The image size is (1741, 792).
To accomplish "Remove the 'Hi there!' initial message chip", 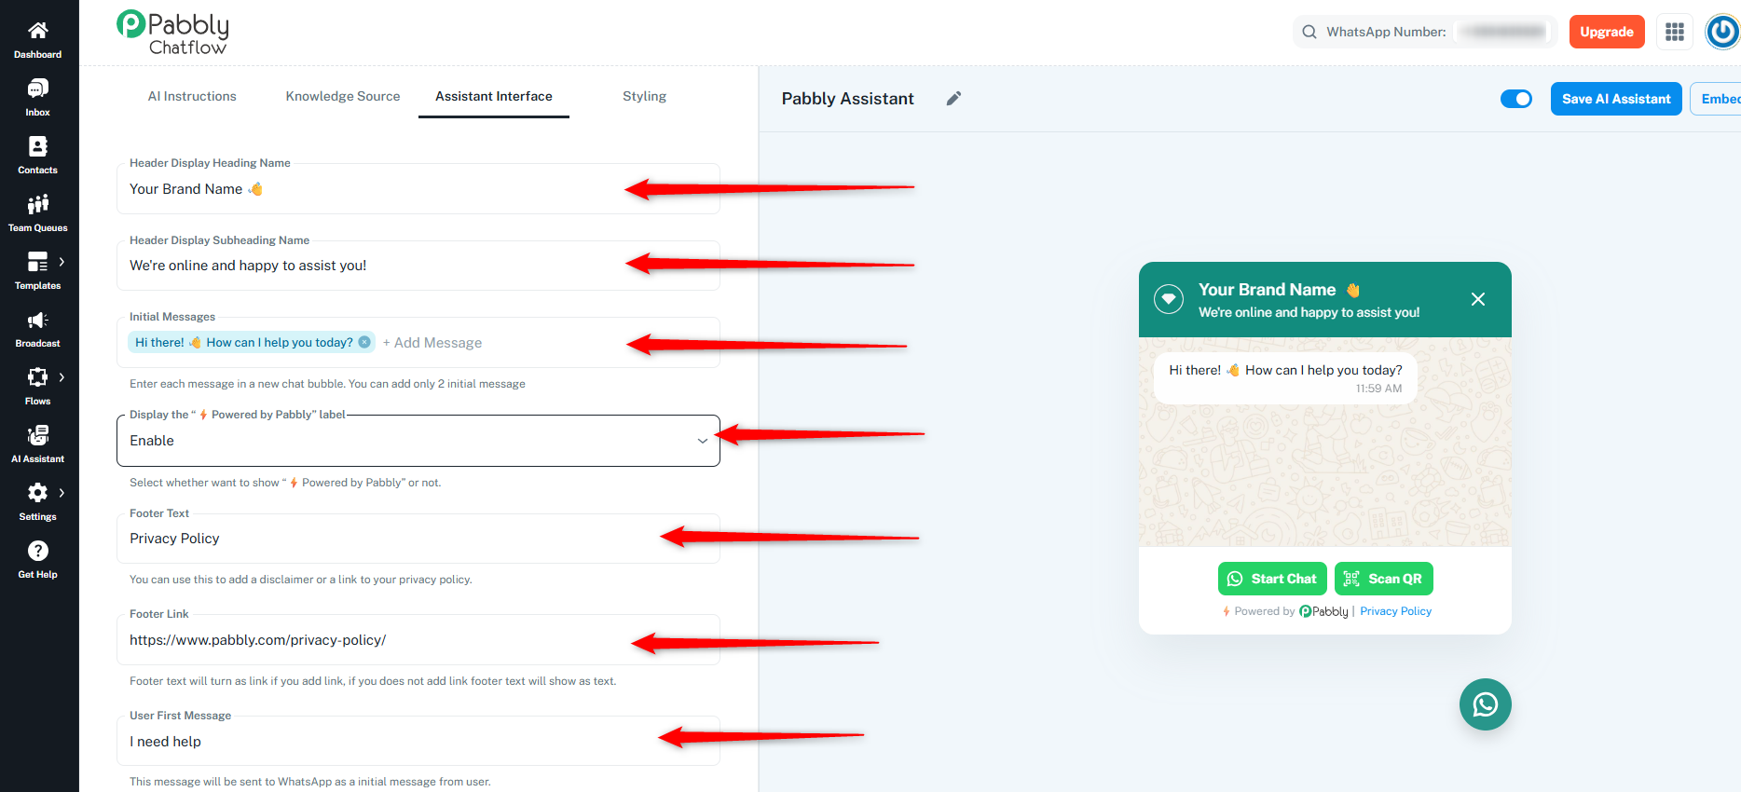I will pos(364,343).
